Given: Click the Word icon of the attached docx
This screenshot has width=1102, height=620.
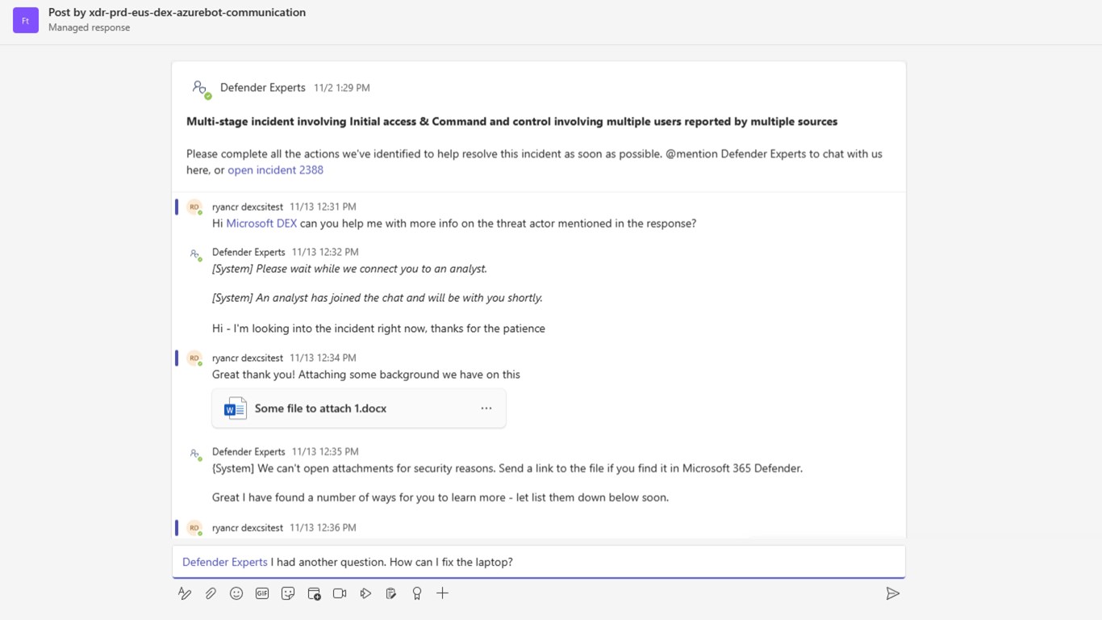Looking at the screenshot, I should [x=235, y=408].
